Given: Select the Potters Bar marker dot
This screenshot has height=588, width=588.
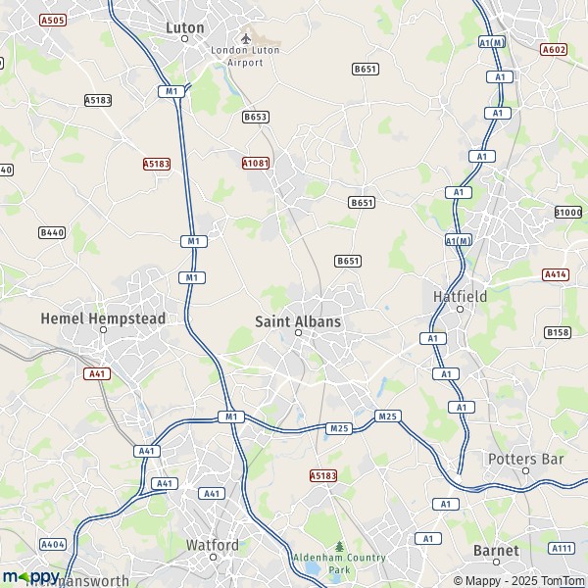Looking at the screenshot, I should pyautogui.click(x=525, y=470).
